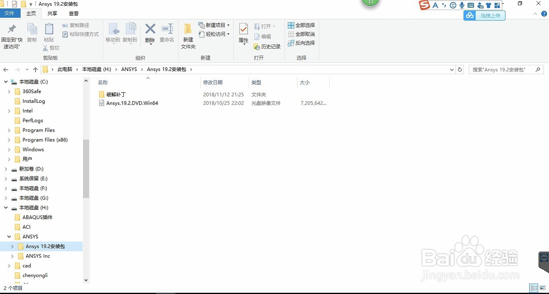This screenshot has width=549, height=294.
Task: Select the cad folder in tree
Action: (x=27, y=266)
